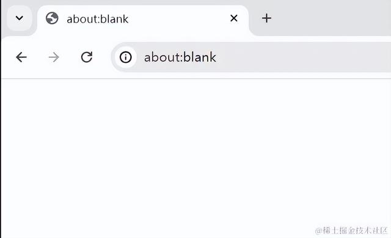The width and height of the screenshot is (391, 238).
Task: Go back with the left arrow
Action: (21, 57)
